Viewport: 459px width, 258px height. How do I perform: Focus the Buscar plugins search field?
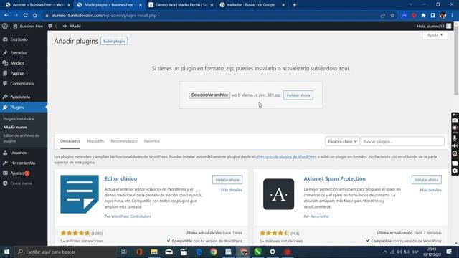click(402, 142)
